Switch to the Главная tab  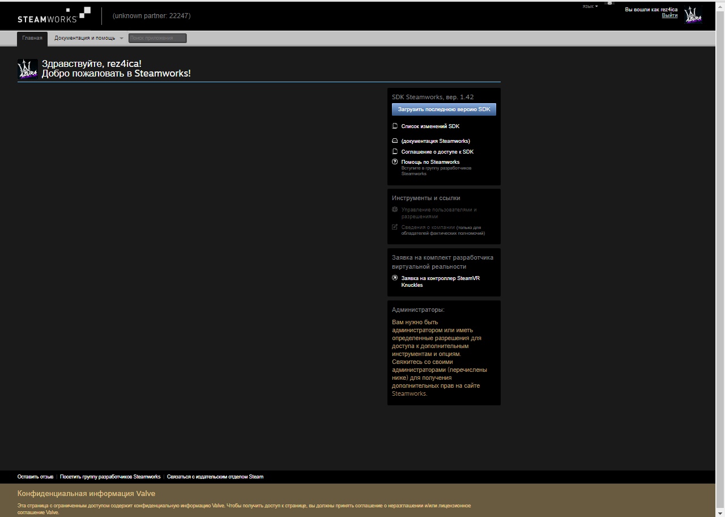point(32,38)
